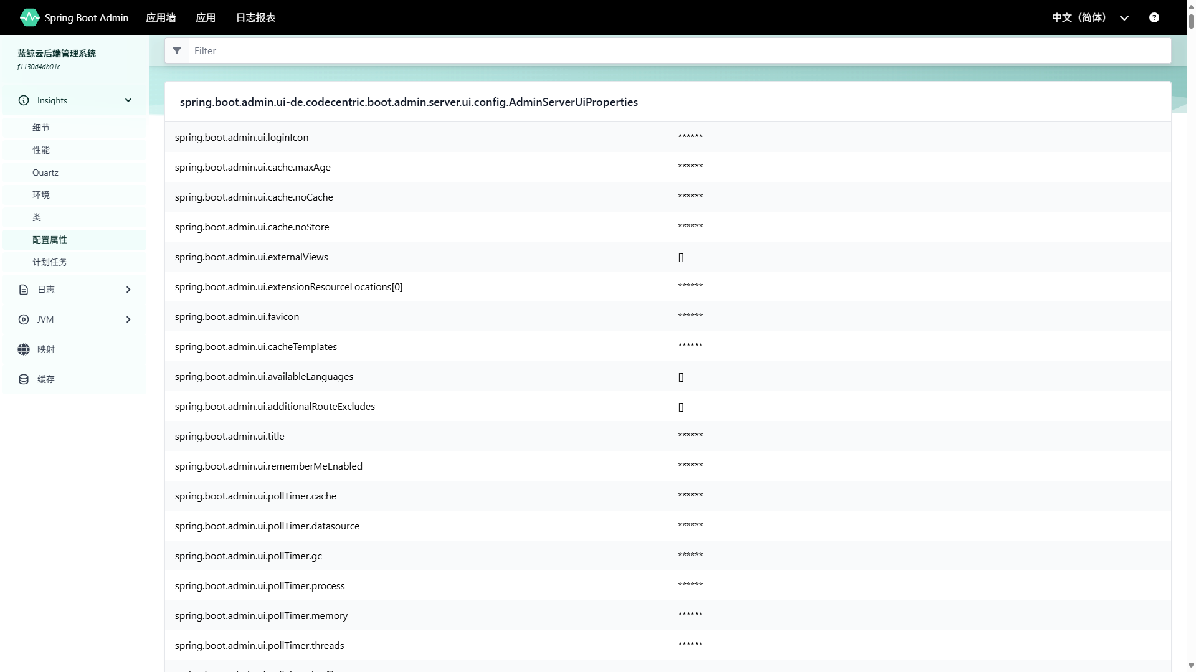Click the page scrollbar down arrow

1191,666
